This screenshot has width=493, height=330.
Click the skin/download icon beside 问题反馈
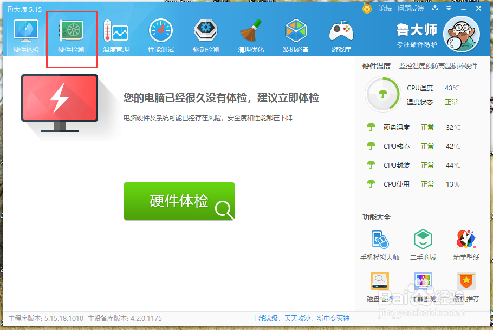[435, 8]
